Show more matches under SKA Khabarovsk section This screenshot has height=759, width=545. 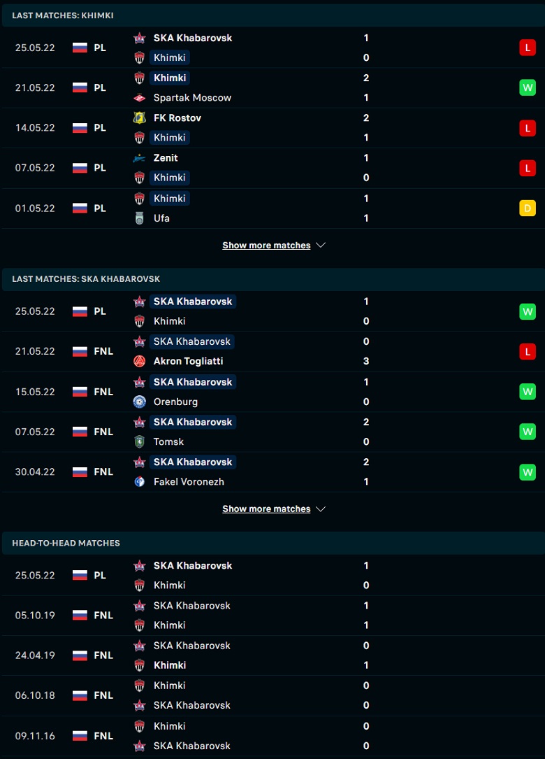(x=266, y=509)
